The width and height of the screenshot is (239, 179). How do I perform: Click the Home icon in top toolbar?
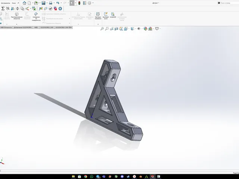point(24,3)
